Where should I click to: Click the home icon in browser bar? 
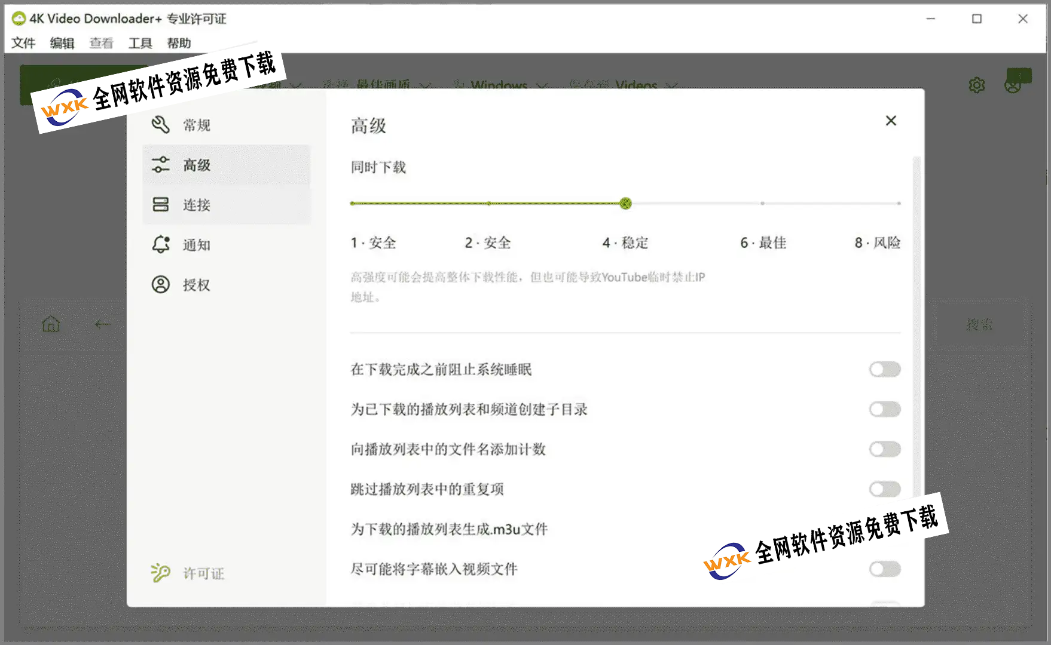(x=51, y=324)
